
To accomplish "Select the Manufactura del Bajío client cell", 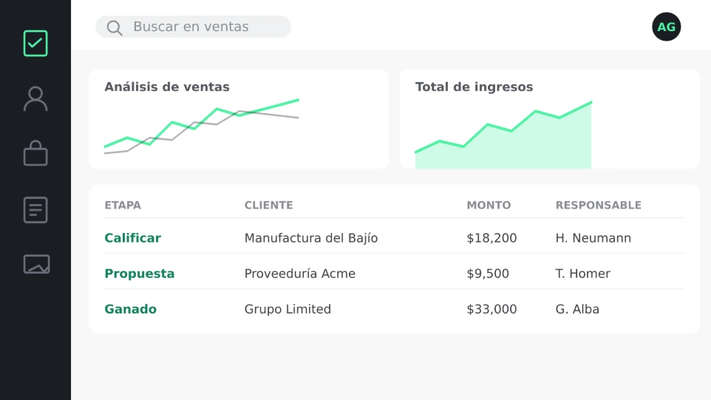I will (310, 238).
